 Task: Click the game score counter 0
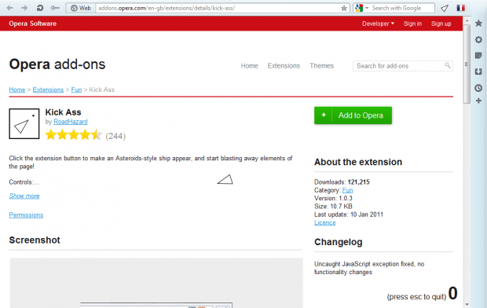(x=453, y=293)
